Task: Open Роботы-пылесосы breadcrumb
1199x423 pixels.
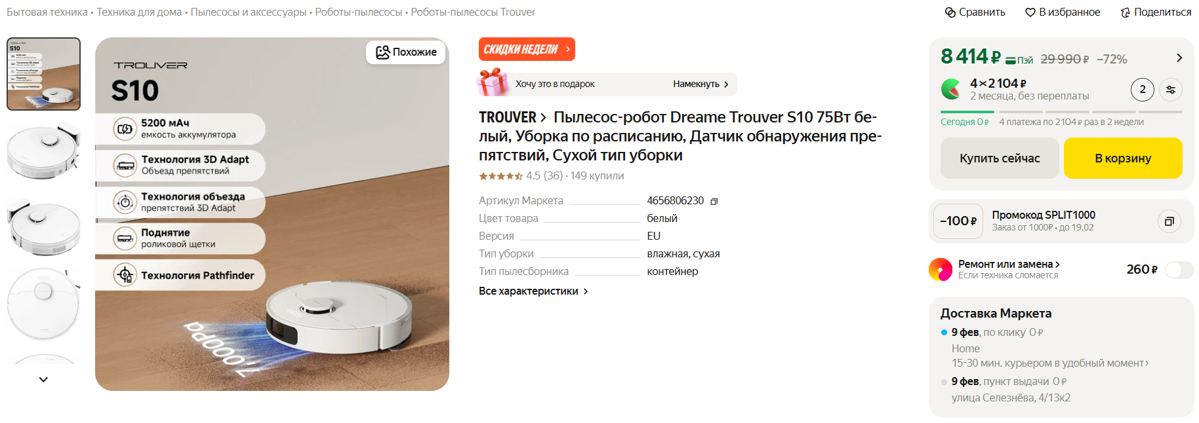Action: point(358,12)
